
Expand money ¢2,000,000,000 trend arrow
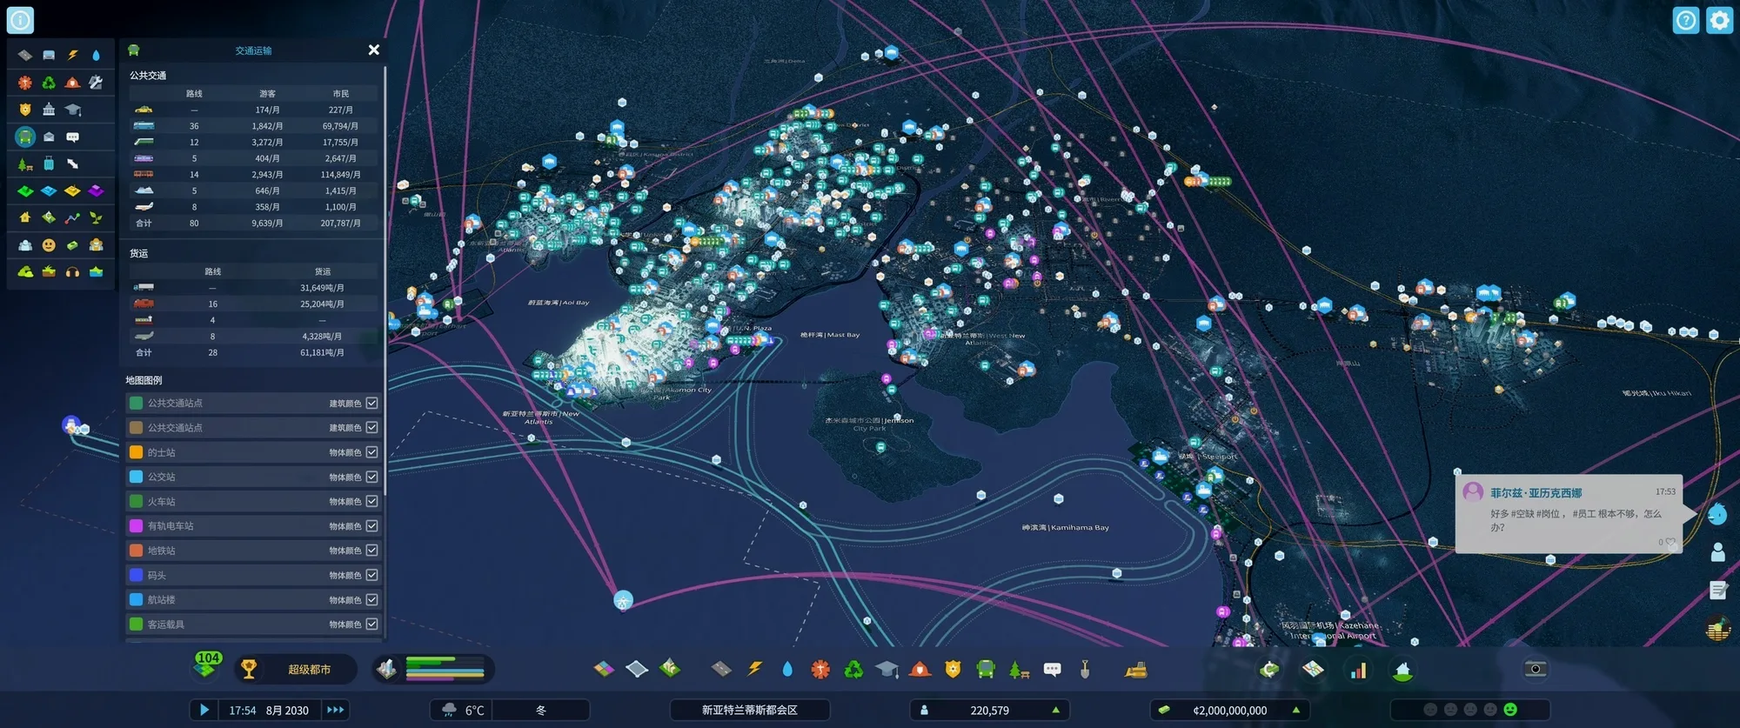[x=1295, y=710]
